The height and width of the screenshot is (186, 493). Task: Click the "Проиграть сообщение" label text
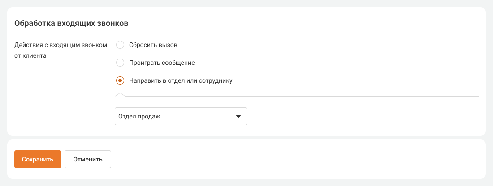[x=161, y=63]
